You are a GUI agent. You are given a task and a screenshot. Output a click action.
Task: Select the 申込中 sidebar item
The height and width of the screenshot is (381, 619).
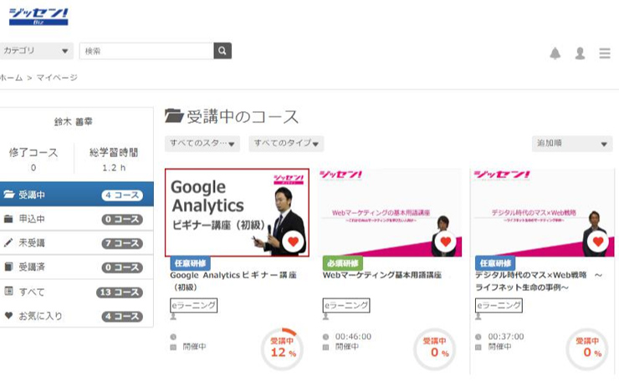click(77, 219)
